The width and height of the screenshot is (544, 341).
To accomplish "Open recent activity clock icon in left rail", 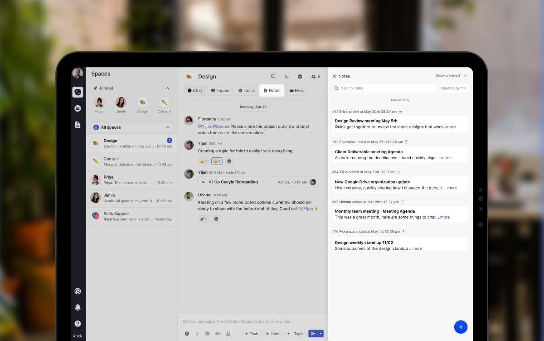I will [x=78, y=291].
